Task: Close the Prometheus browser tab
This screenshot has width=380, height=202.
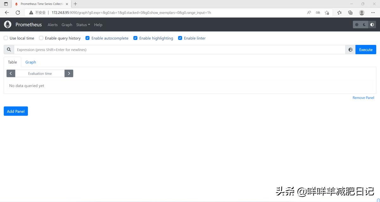Action: 67,4
